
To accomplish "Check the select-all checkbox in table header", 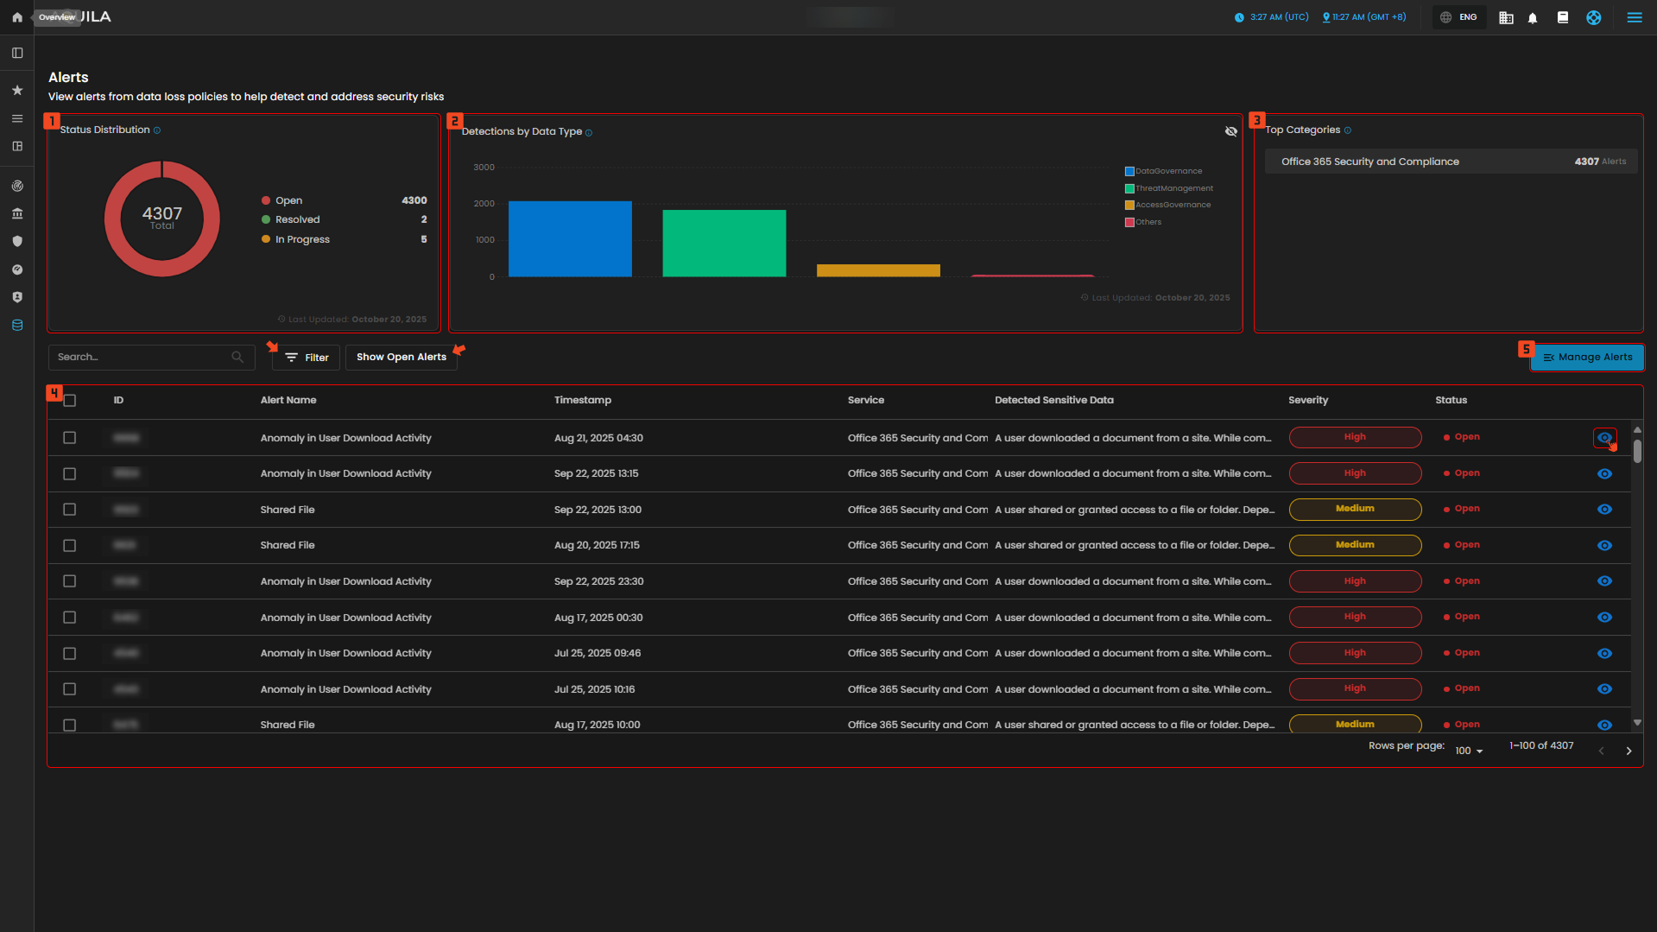I will (70, 400).
